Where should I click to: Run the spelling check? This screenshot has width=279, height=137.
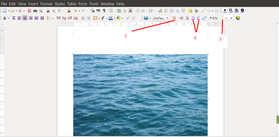[98, 11]
